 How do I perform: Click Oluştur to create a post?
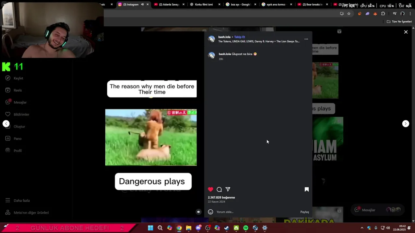tap(15, 127)
